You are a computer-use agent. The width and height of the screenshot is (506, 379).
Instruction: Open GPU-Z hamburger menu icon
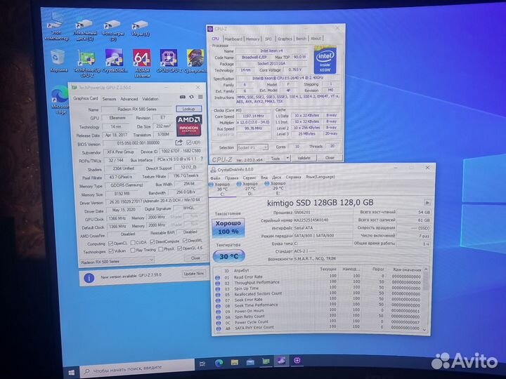pyautogui.click(x=200, y=97)
